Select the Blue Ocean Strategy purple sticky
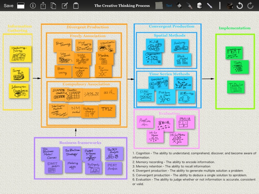Screen dimensions: 259x194 [72, 153]
